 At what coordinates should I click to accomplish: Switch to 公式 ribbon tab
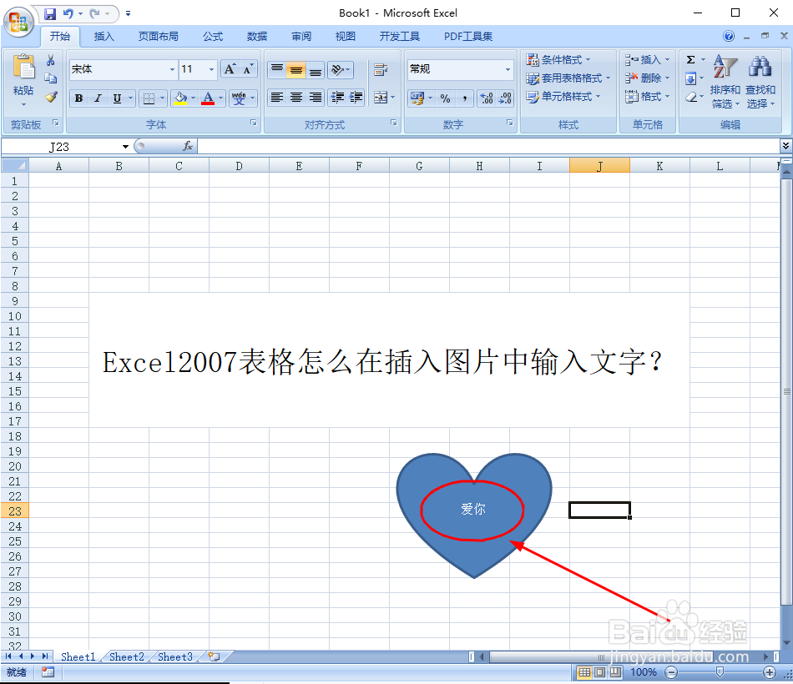click(x=213, y=37)
